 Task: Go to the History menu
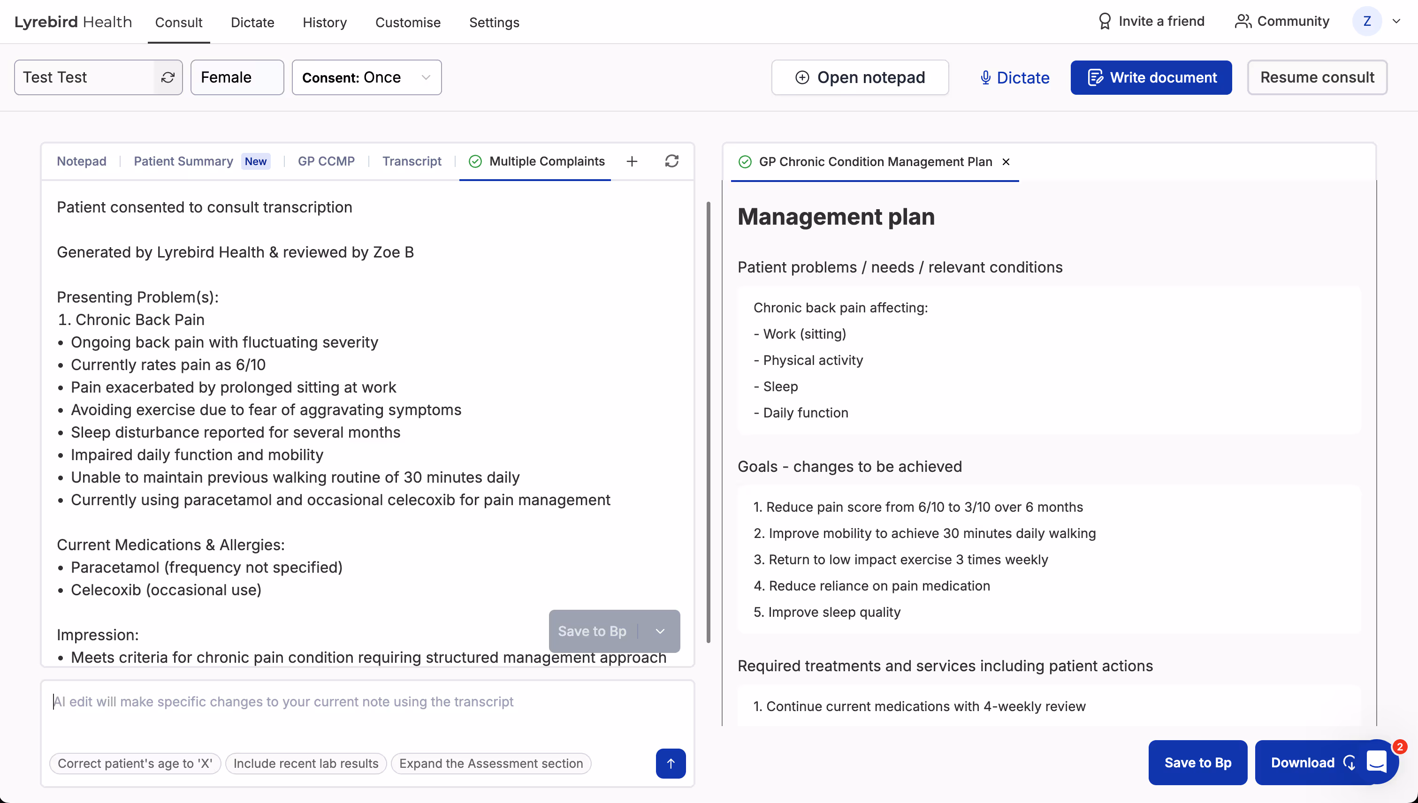coord(324,22)
